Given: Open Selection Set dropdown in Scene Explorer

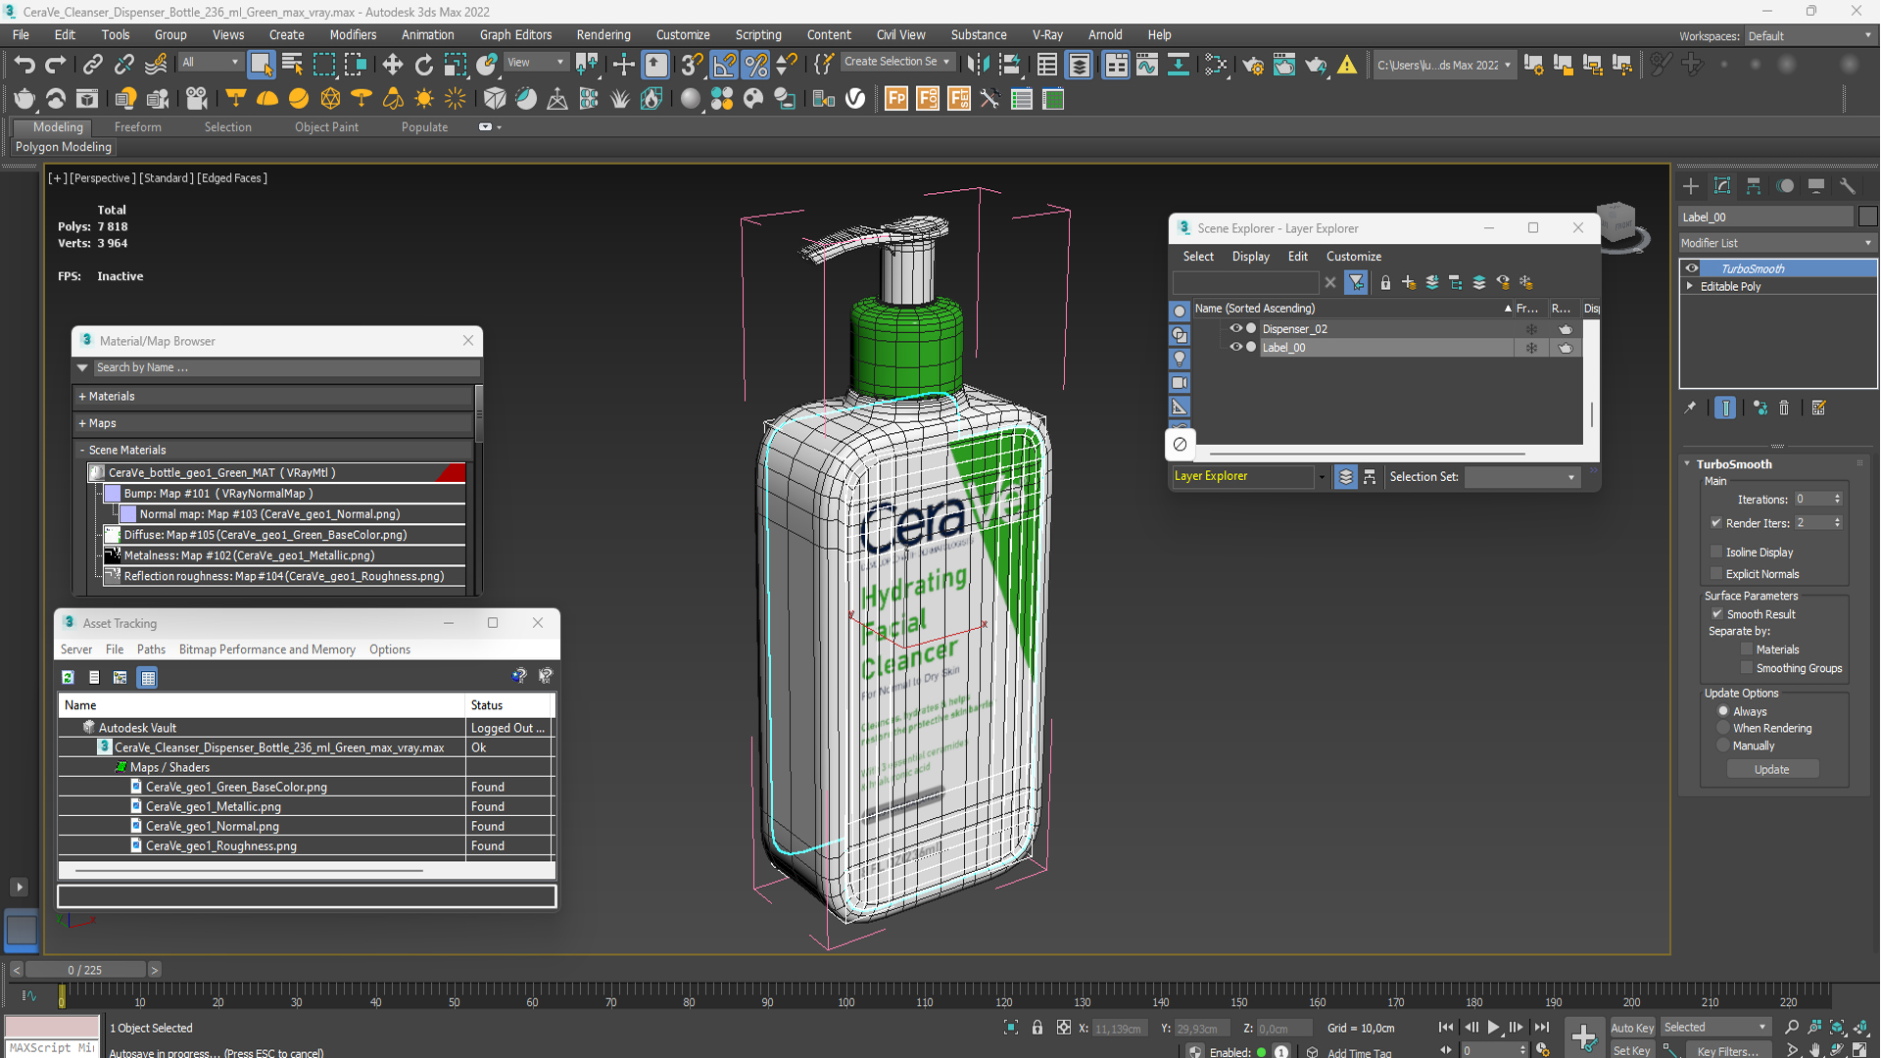Looking at the screenshot, I should (x=1522, y=477).
